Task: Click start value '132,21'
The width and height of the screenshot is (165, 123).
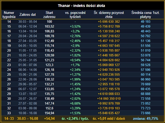Action: (x=49, y=84)
